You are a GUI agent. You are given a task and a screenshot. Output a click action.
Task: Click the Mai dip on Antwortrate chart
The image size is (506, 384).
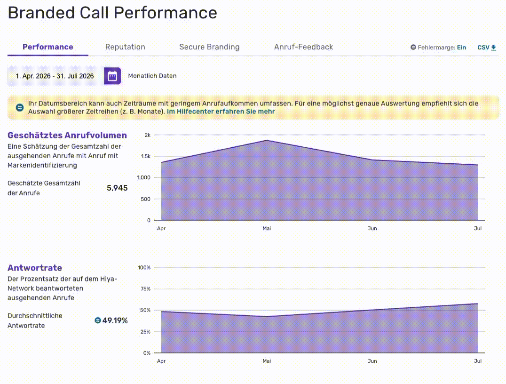pos(267,317)
